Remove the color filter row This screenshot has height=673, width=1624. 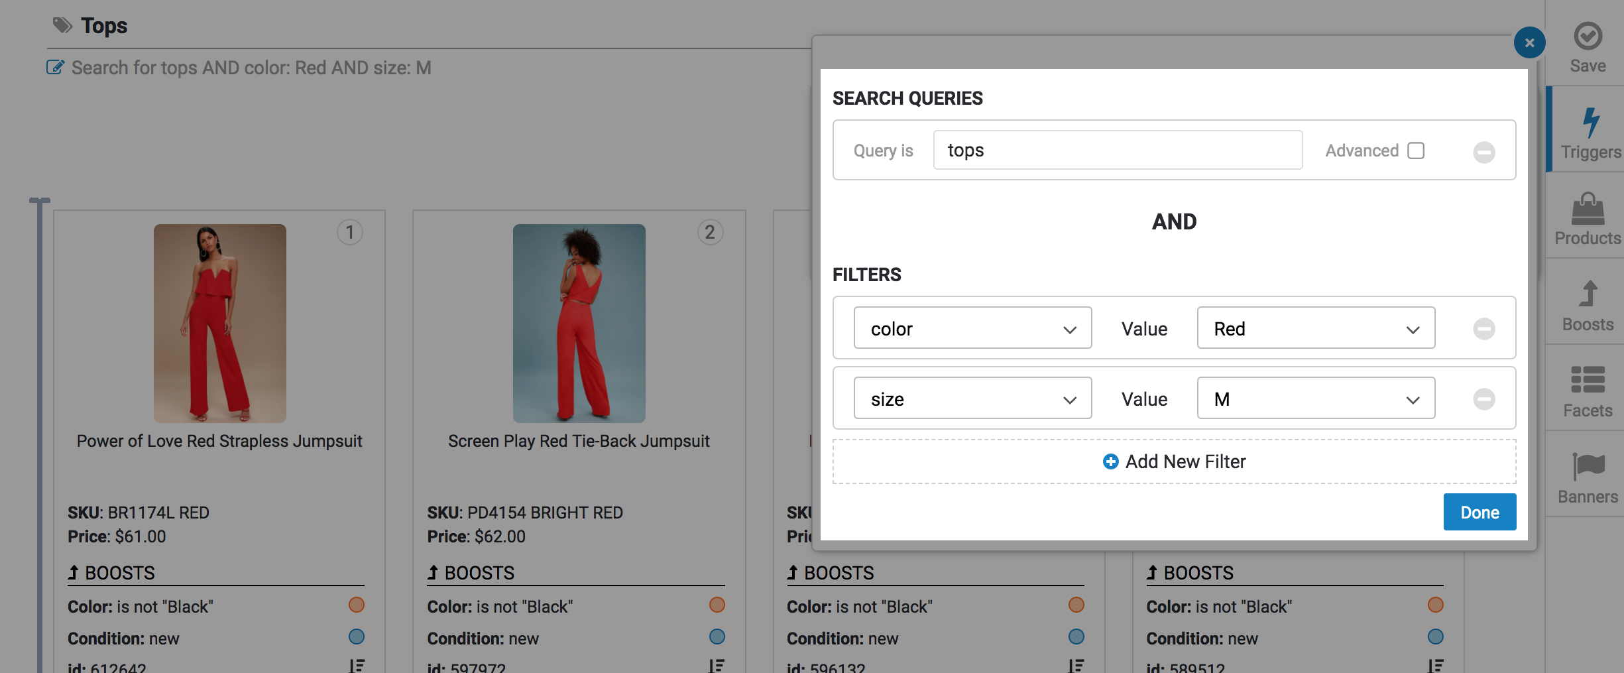click(x=1483, y=329)
